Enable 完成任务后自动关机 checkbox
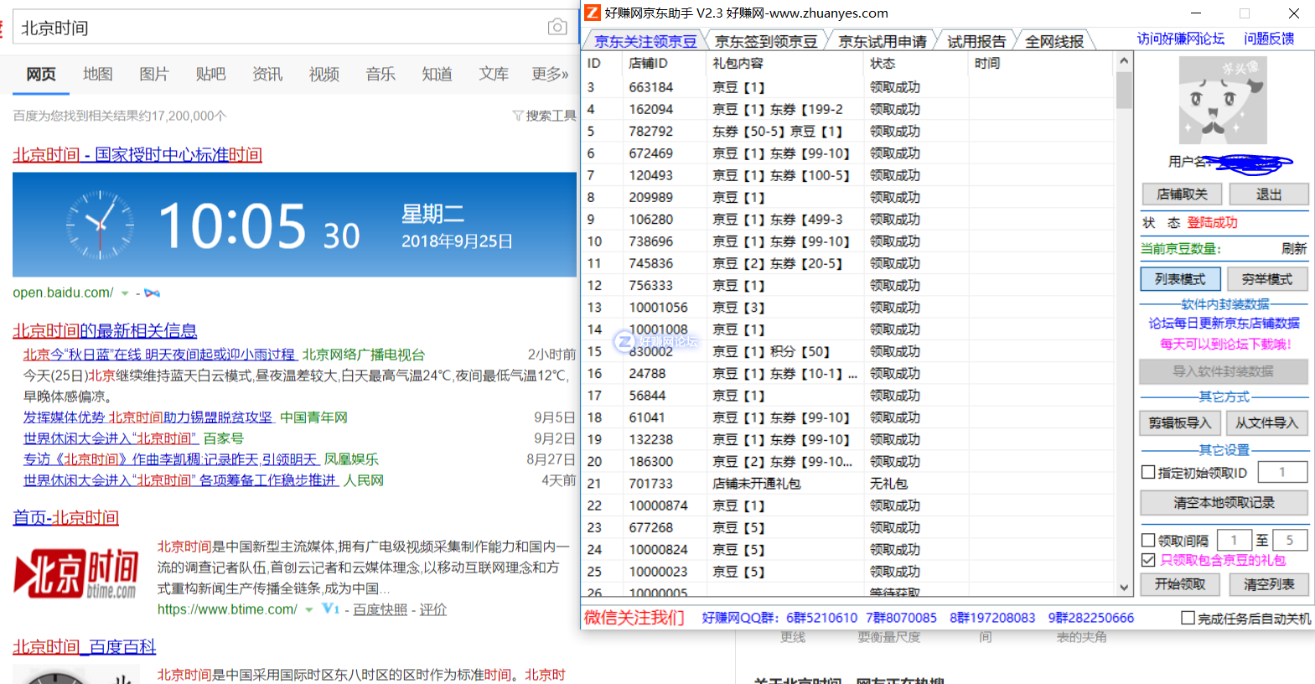The height and width of the screenshot is (684, 1315). pos(1188,618)
